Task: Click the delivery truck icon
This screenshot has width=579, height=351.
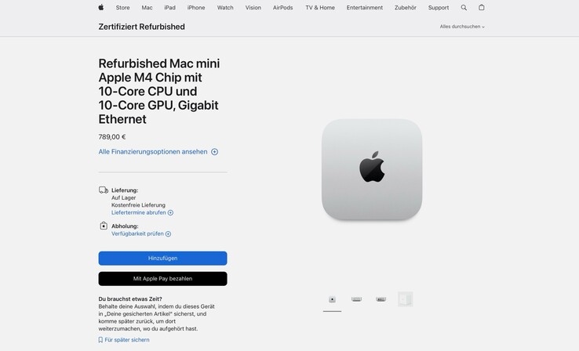Action: [x=104, y=190]
